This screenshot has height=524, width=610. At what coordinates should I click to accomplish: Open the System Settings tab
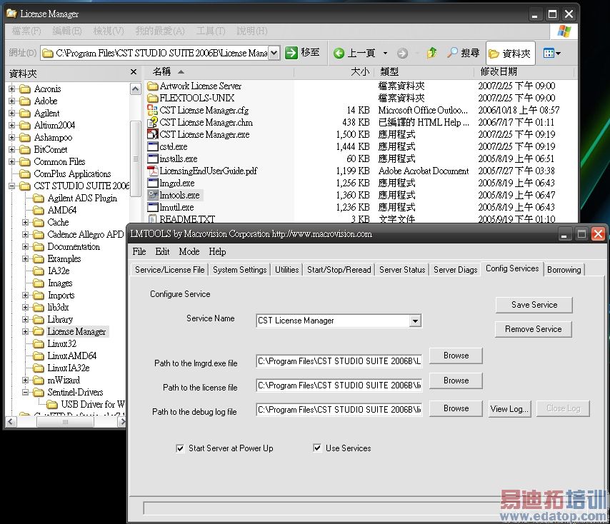tap(240, 270)
